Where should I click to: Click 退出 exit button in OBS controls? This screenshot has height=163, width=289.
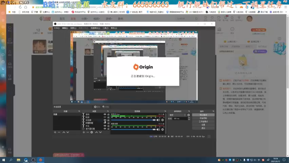[203, 128]
